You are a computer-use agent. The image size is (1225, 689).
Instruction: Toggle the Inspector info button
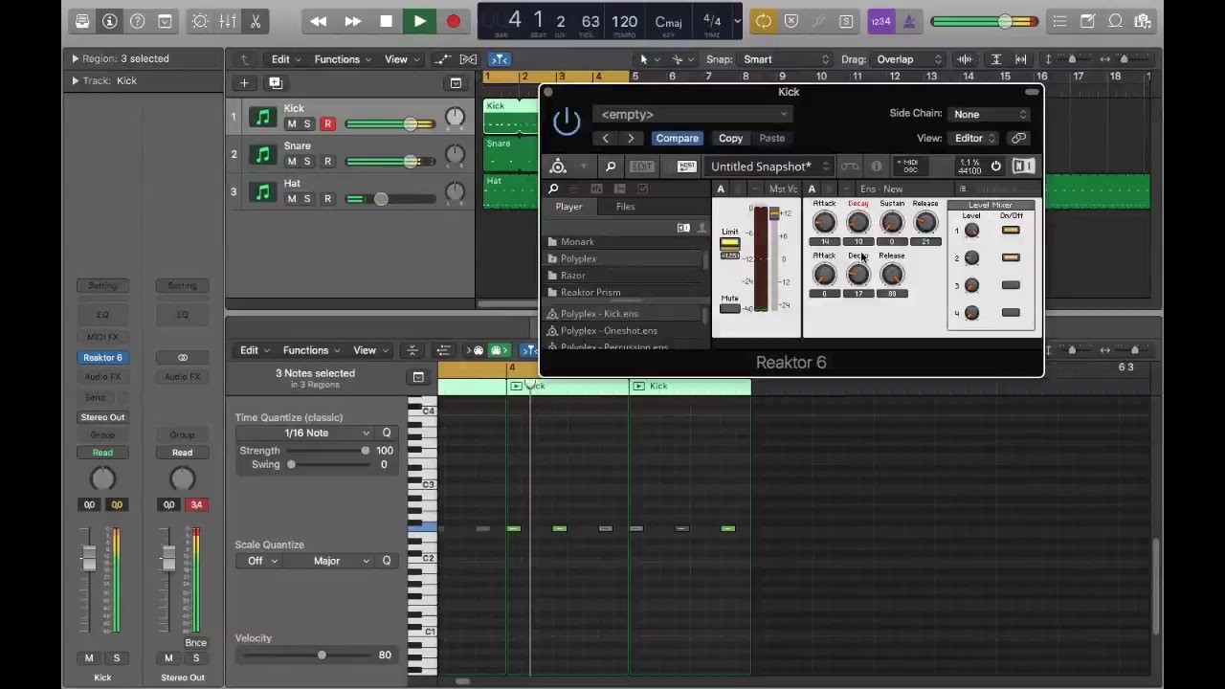click(x=110, y=21)
